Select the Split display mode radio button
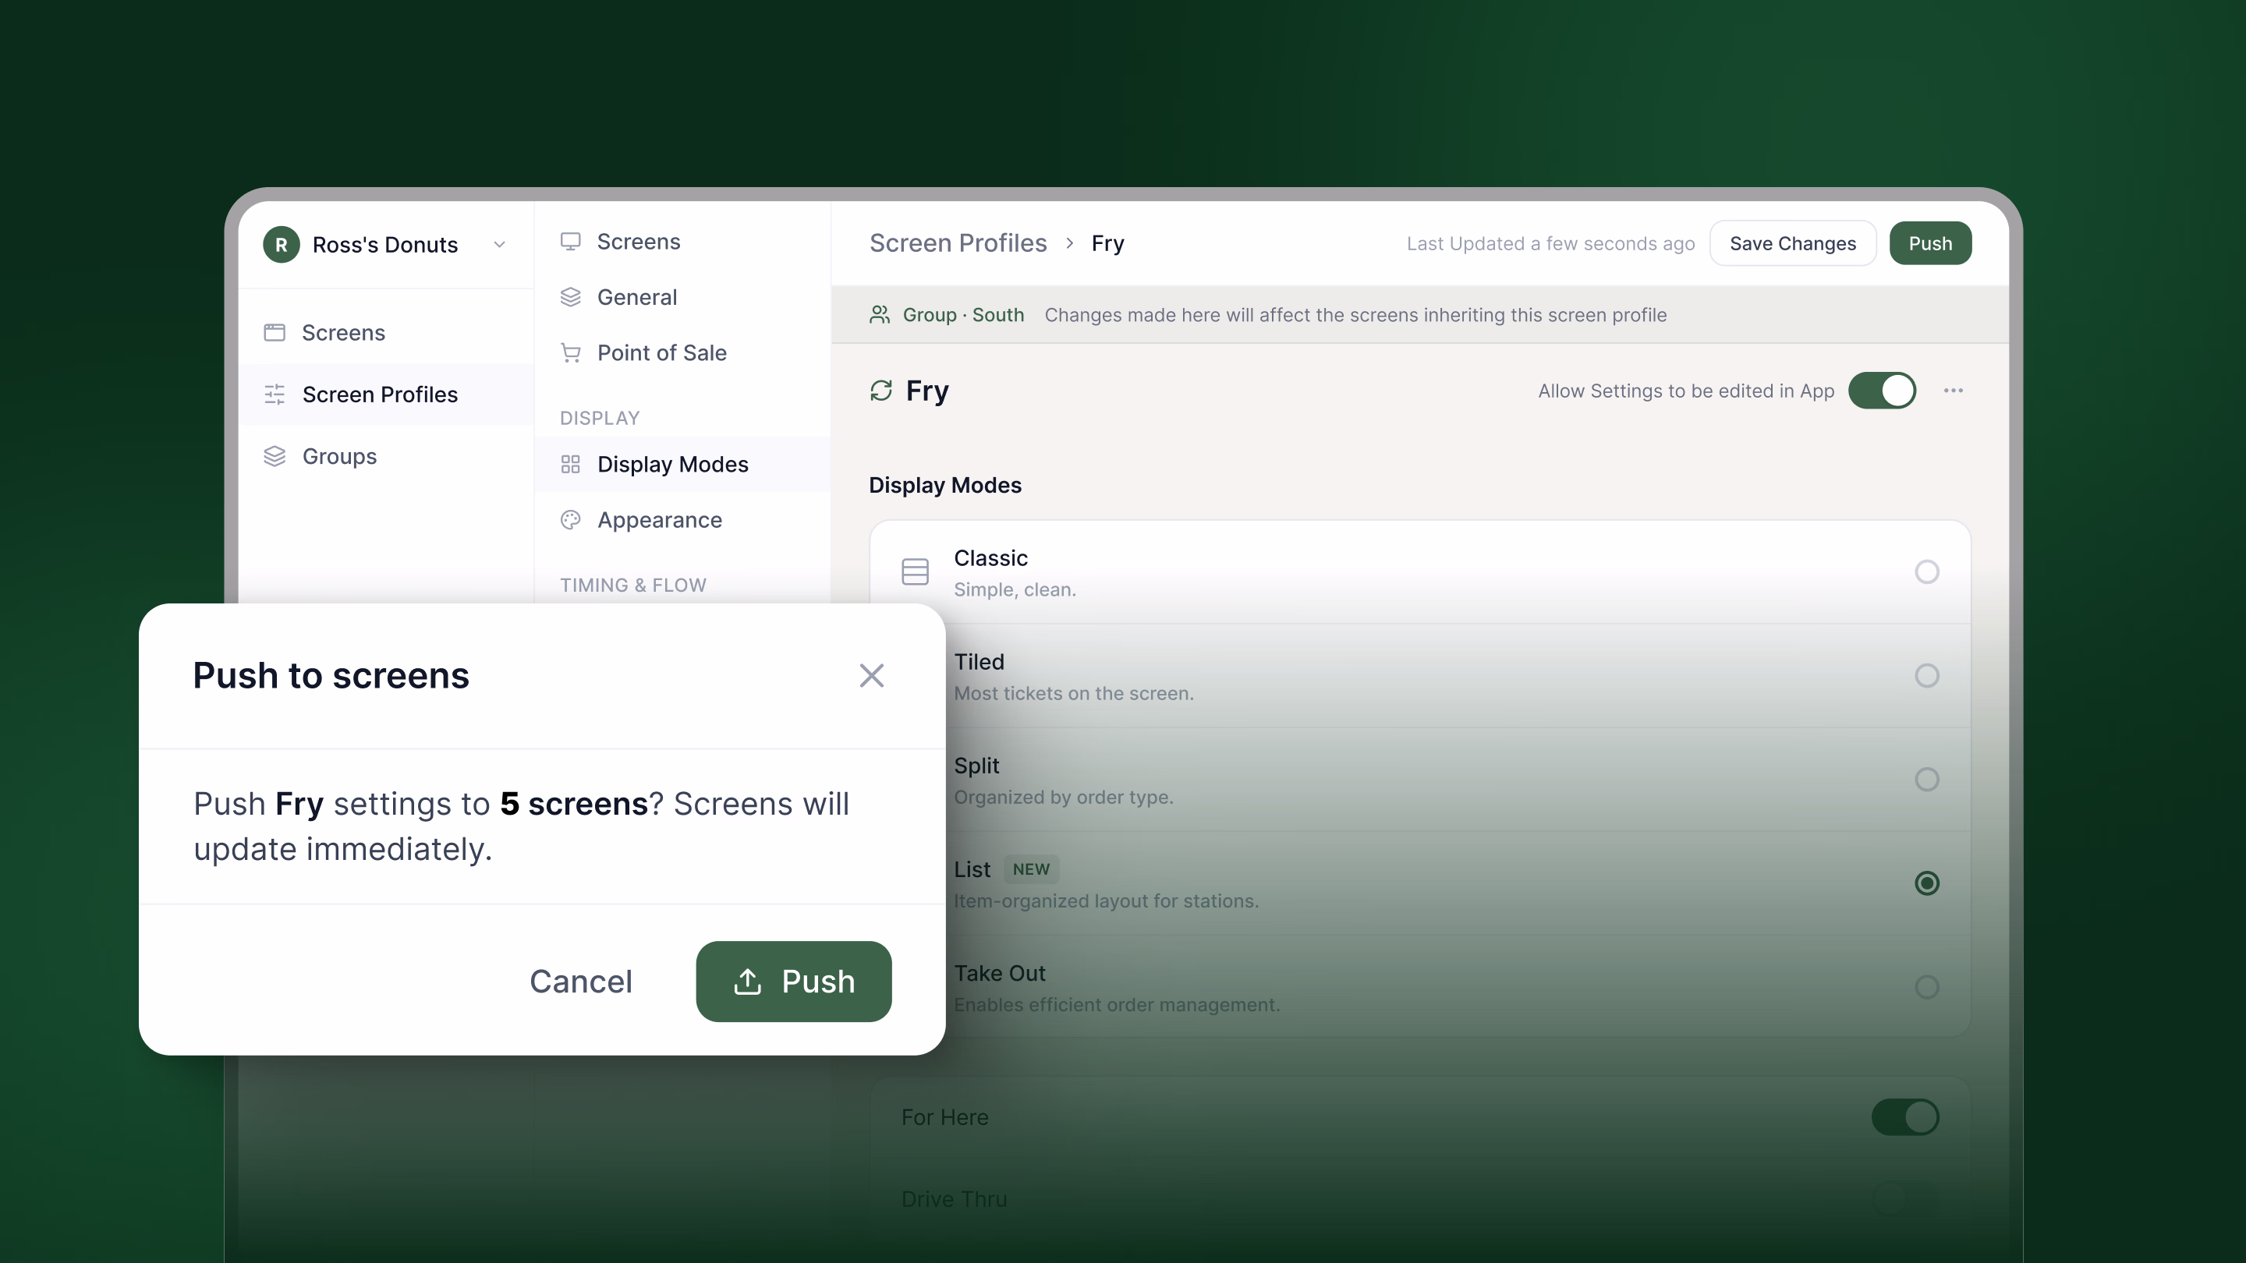Viewport: 2246px width, 1263px height. tap(1927, 780)
